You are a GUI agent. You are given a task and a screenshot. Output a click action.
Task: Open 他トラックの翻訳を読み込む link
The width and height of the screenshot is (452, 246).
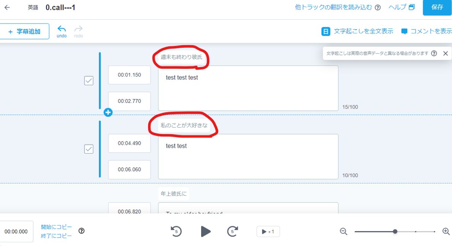pyautogui.click(x=333, y=7)
